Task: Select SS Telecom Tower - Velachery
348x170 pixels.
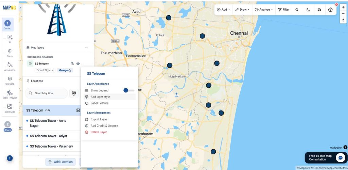Action: point(52,146)
